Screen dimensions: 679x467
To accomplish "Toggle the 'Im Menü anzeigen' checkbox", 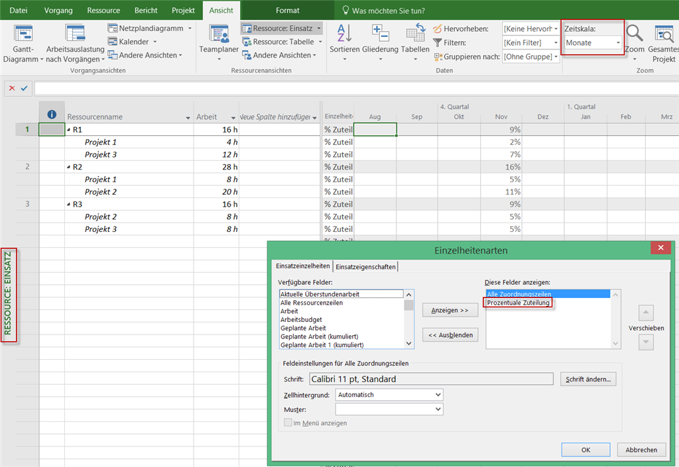I will [x=288, y=423].
